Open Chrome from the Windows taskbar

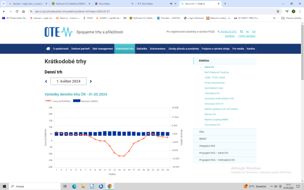(x=110, y=186)
